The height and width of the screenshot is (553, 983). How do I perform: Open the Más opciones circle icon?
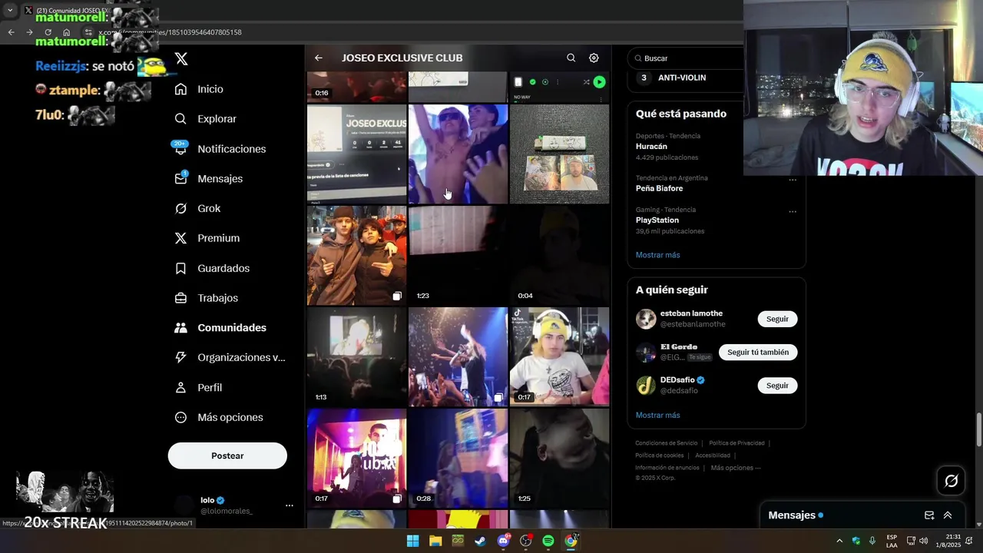[180, 417]
